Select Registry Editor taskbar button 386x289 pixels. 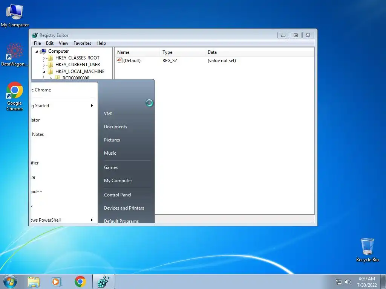coord(104,281)
